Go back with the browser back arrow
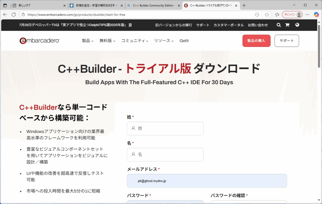Viewport: 322px width, 204px height. (x=5, y=14)
